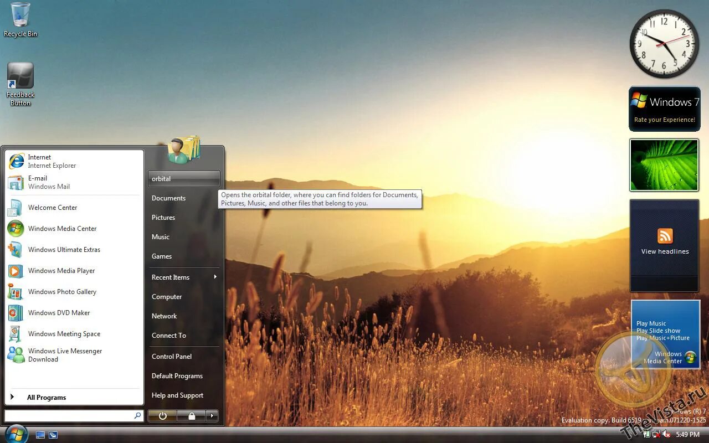The width and height of the screenshot is (709, 443).
Task: Select Connect To
Action: 184,336
